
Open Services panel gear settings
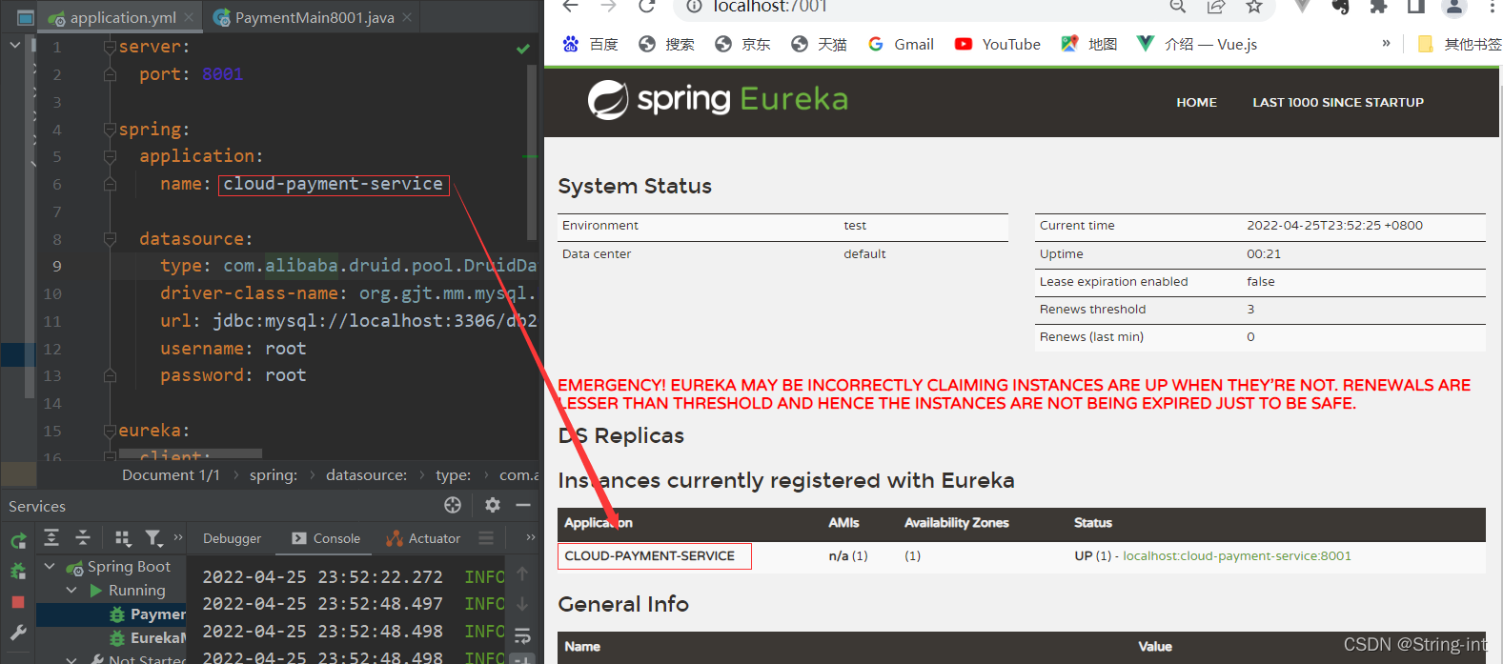click(493, 505)
